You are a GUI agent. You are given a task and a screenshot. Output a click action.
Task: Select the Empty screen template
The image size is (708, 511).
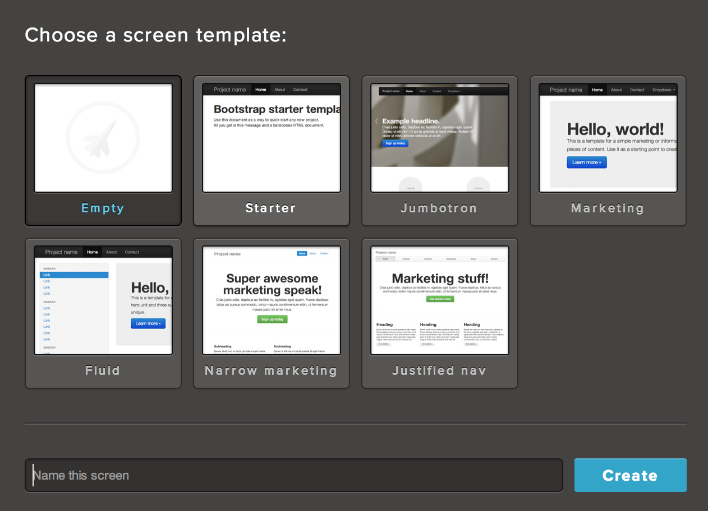tap(103, 150)
